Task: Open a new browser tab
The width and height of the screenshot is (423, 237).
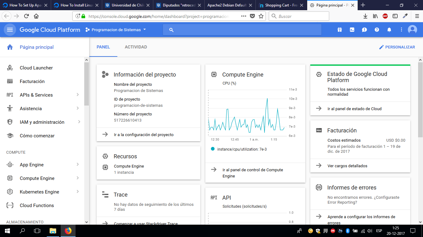Action: [363, 5]
